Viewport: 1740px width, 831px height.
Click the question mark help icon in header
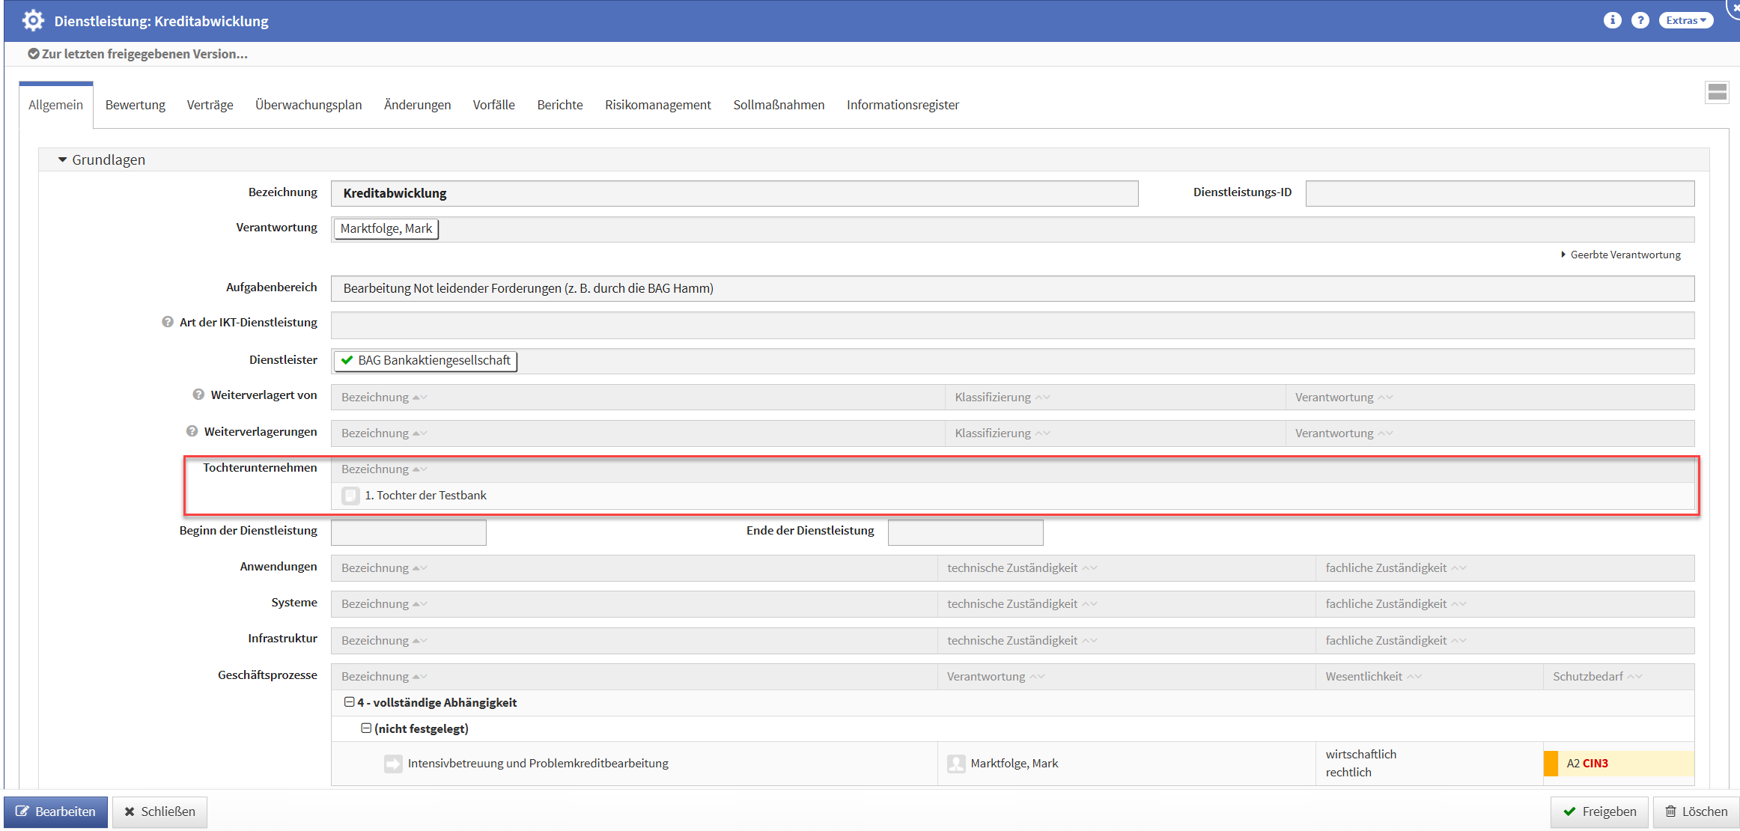coord(1640,20)
